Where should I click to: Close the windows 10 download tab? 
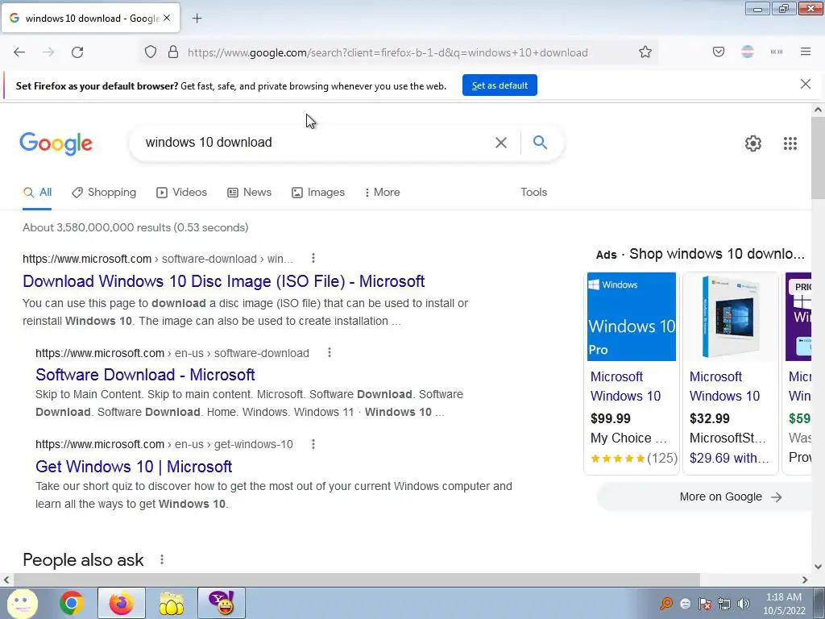(167, 18)
